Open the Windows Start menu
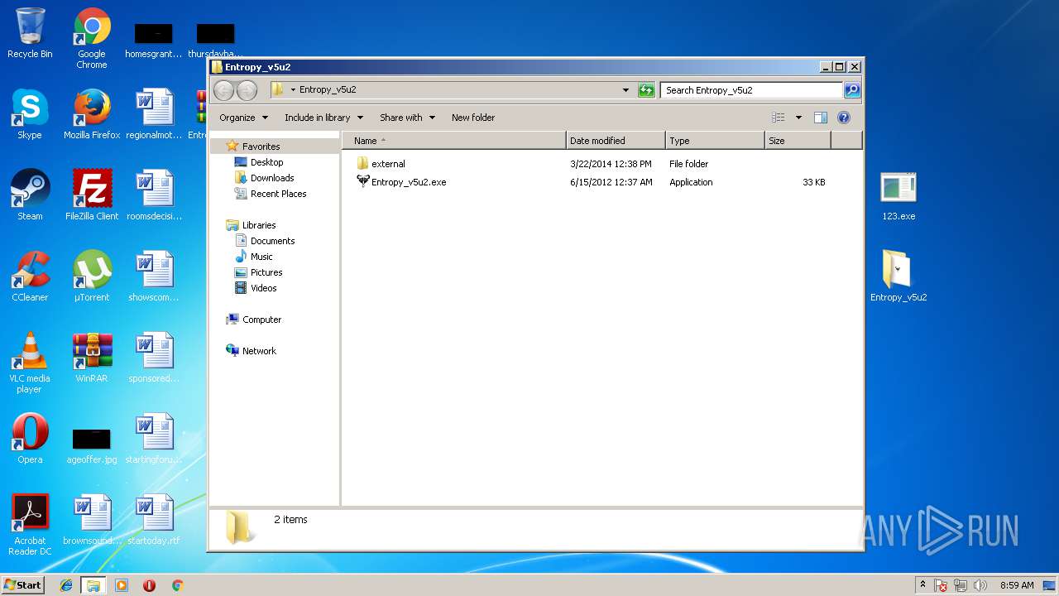 click(x=22, y=584)
